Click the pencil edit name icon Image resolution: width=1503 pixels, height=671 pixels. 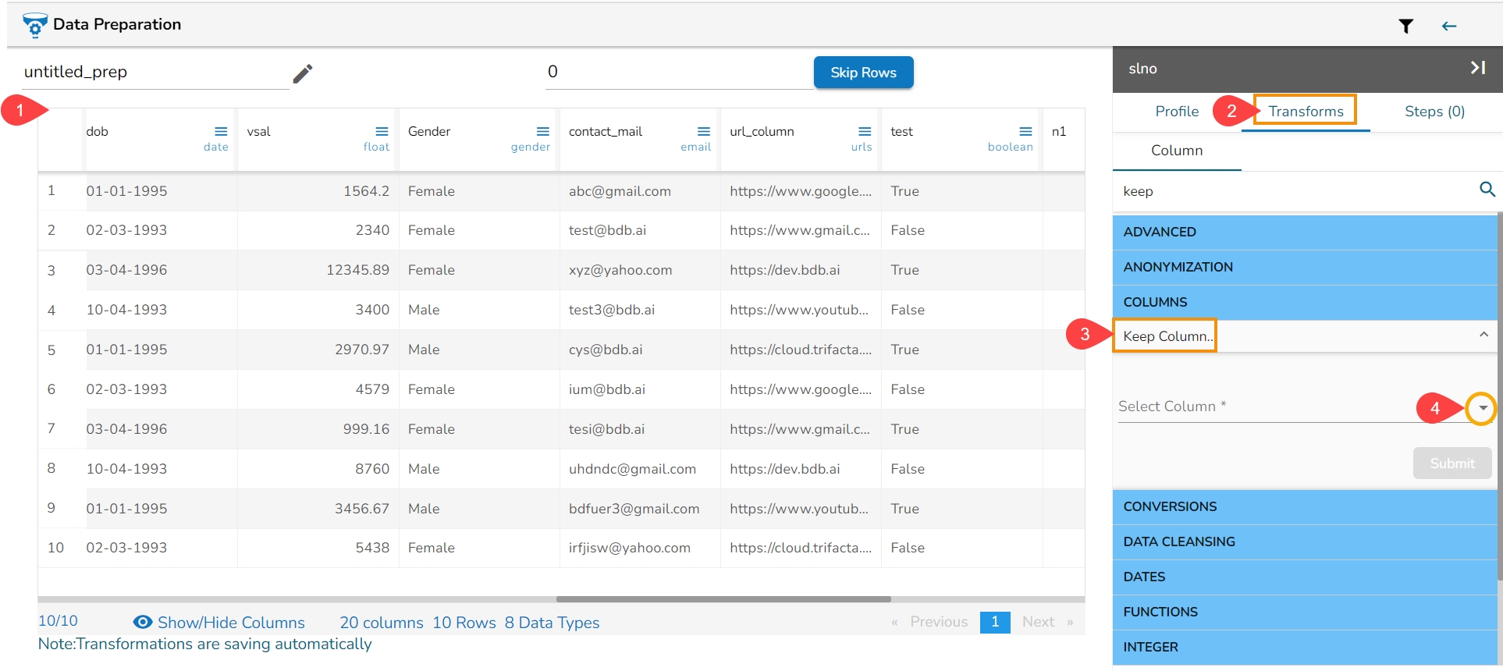pyautogui.click(x=303, y=73)
